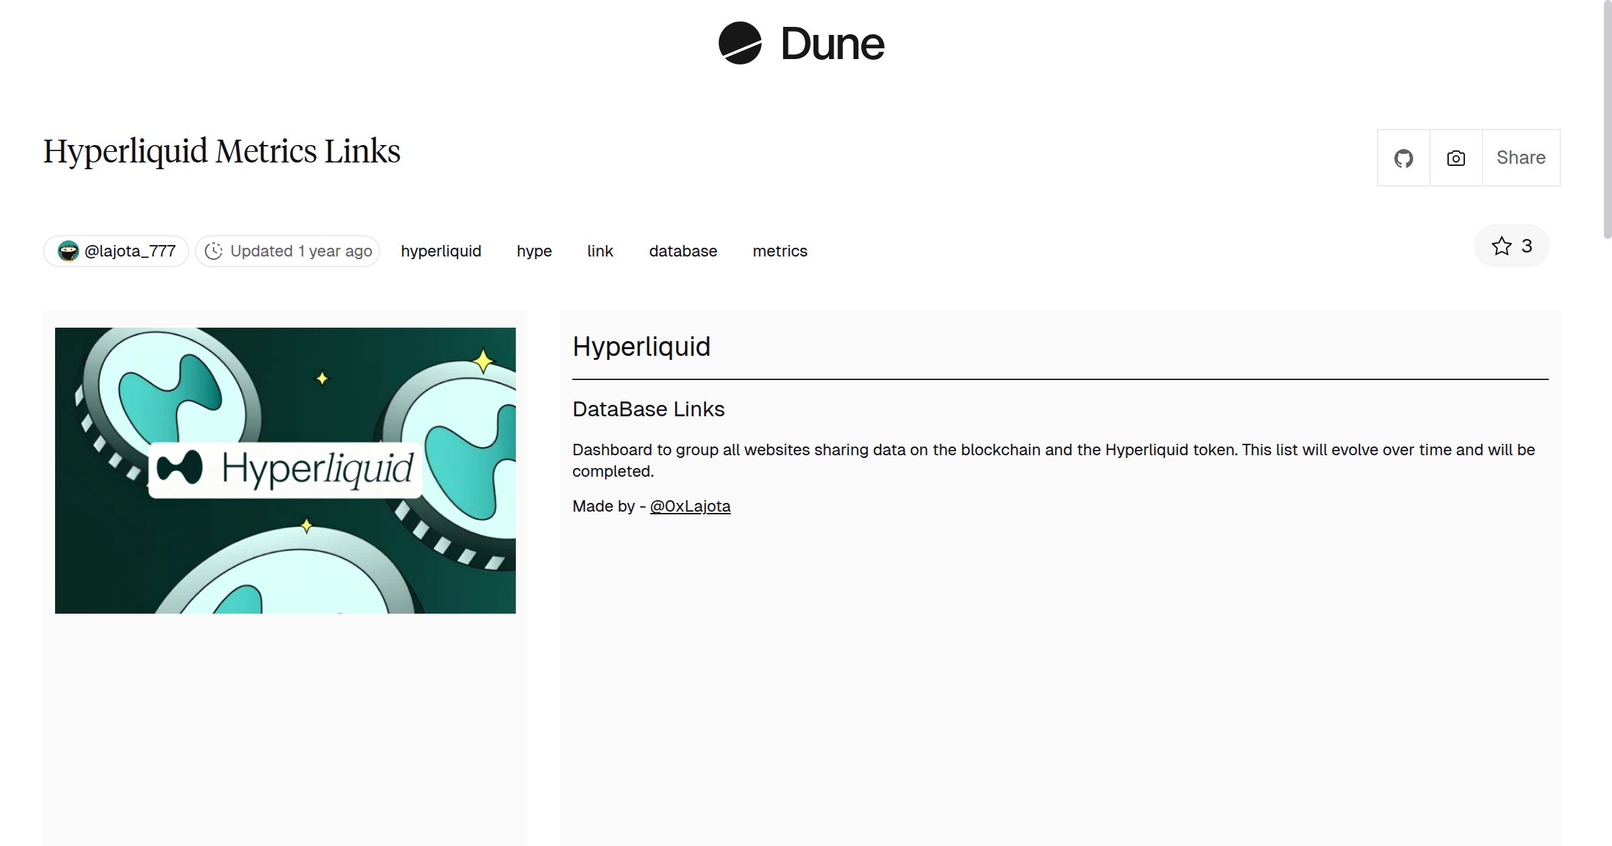Open the @lajota_777 author avatar

69,250
